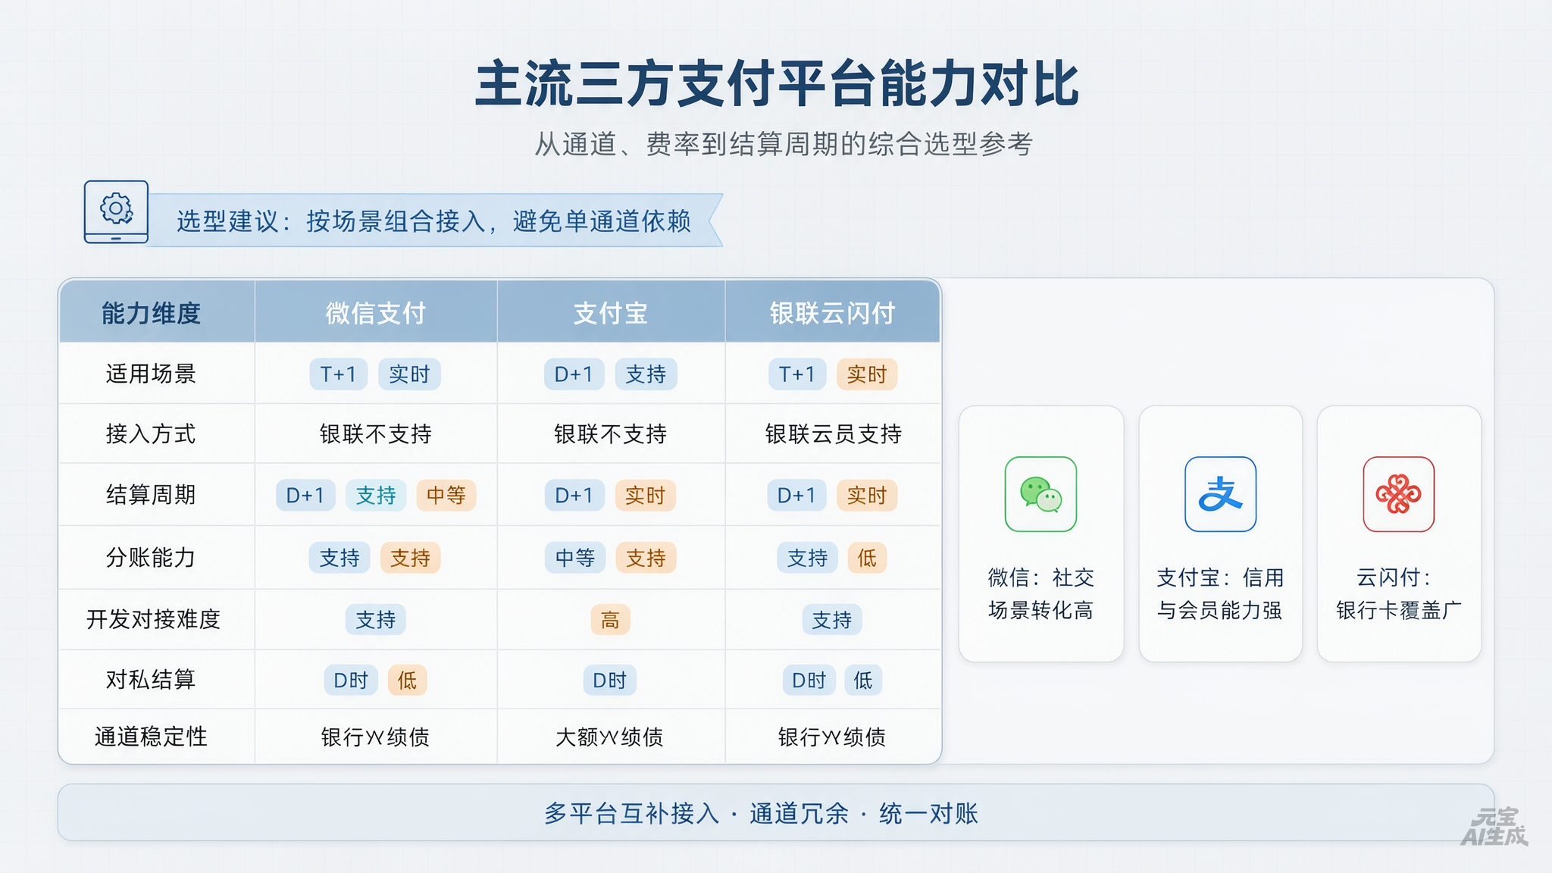This screenshot has height=873, width=1552.
Task: Click the 微信：社交场景转化高 card text
Action: click(x=1040, y=593)
